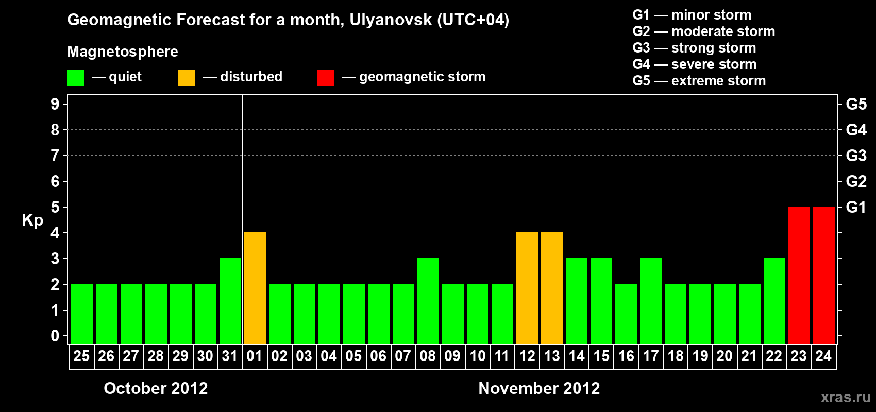Screen dimensions: 876x412
Task: Click the '— quiet' legend text
Action: click(116, 77)
